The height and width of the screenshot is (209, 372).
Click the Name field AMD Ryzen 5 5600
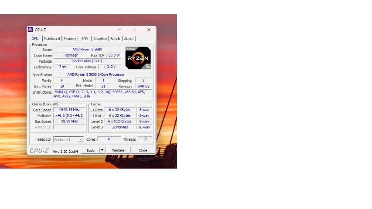click(87, 49)
